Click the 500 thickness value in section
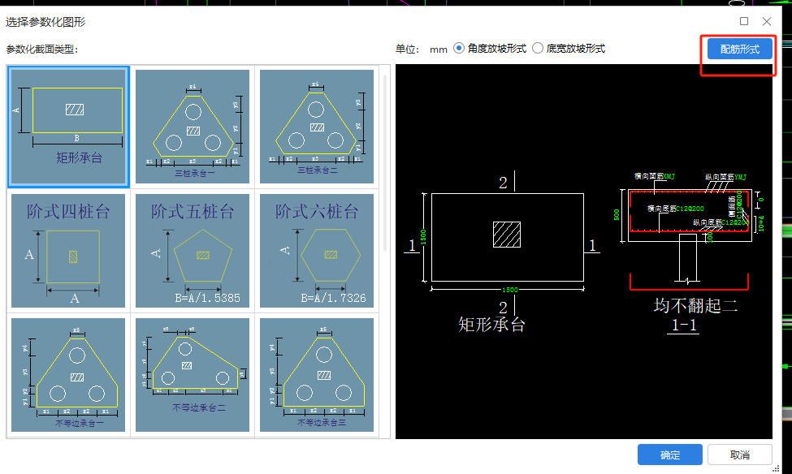Screen dimensions: 792x474 point(617,215)
